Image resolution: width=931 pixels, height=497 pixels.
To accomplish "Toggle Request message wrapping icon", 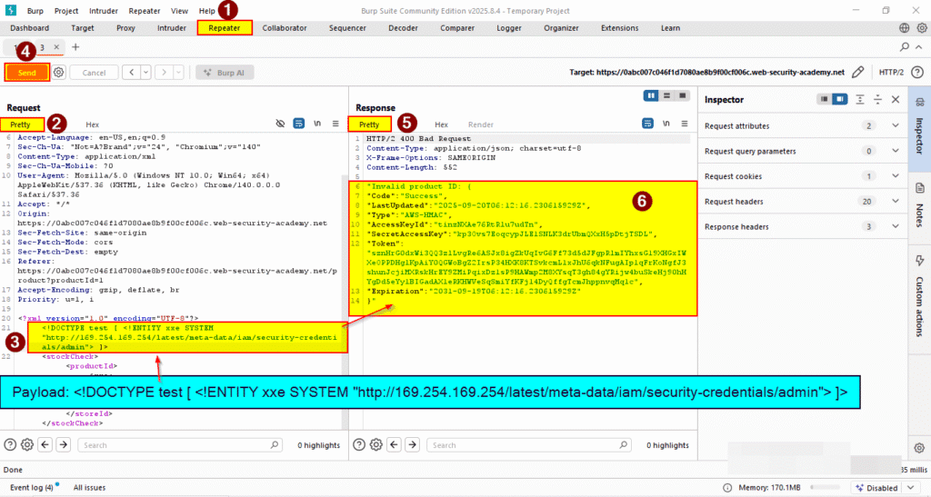I will click(298, 124).
